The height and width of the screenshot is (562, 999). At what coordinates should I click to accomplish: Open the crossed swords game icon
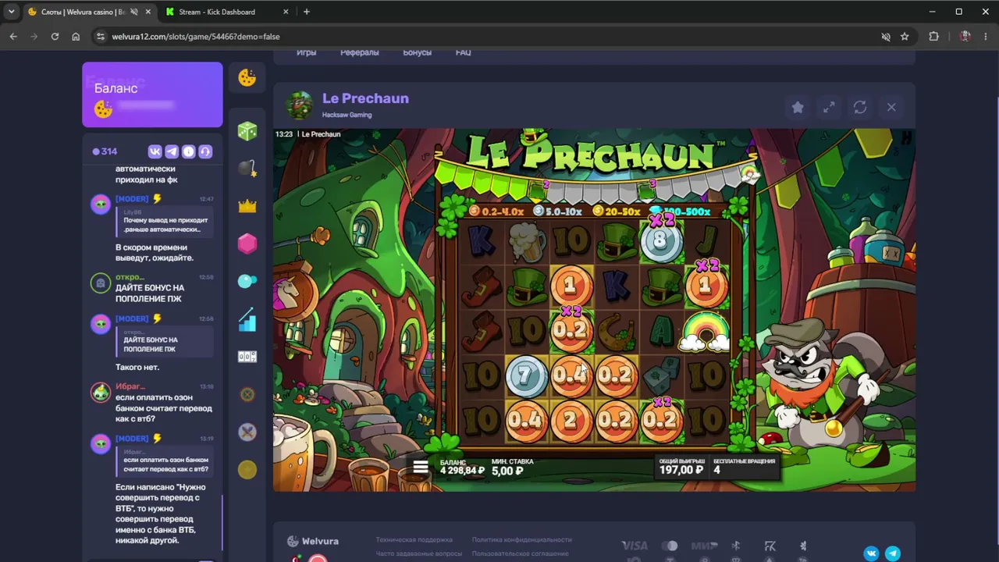(x=247, y=432)
